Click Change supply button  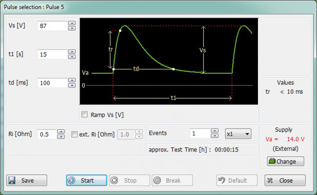285,161
